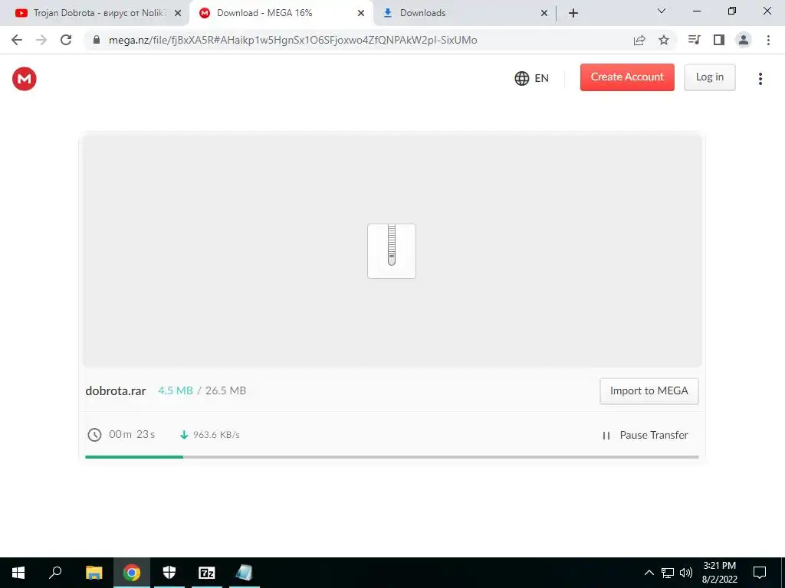785x588 pixels.
Task: Click the 26.5 MB total size
Action: [x=226, y=390]
